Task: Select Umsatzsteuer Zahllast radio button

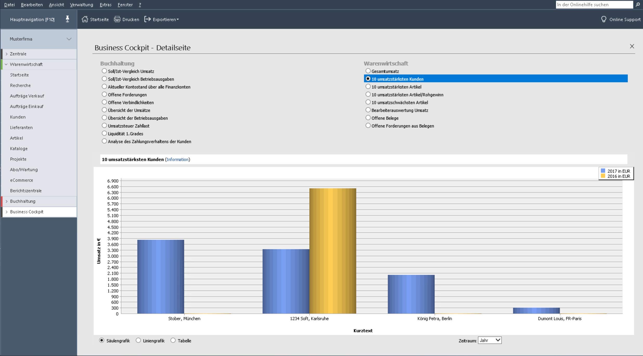Action: (x=104, y=126)
